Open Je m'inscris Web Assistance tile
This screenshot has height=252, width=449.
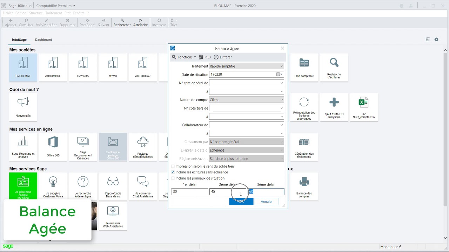coord(113,216)
